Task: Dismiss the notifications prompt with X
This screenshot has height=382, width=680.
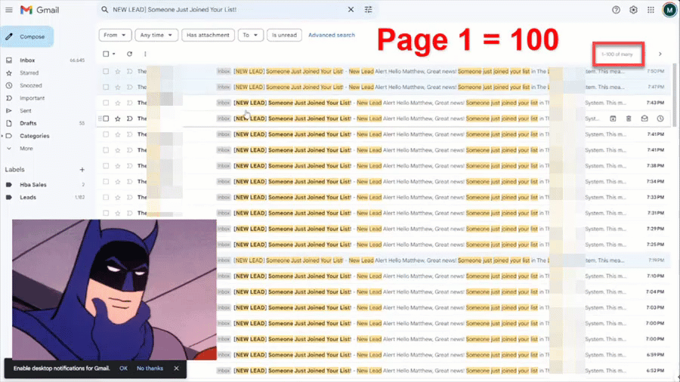Action: [176, 368]
